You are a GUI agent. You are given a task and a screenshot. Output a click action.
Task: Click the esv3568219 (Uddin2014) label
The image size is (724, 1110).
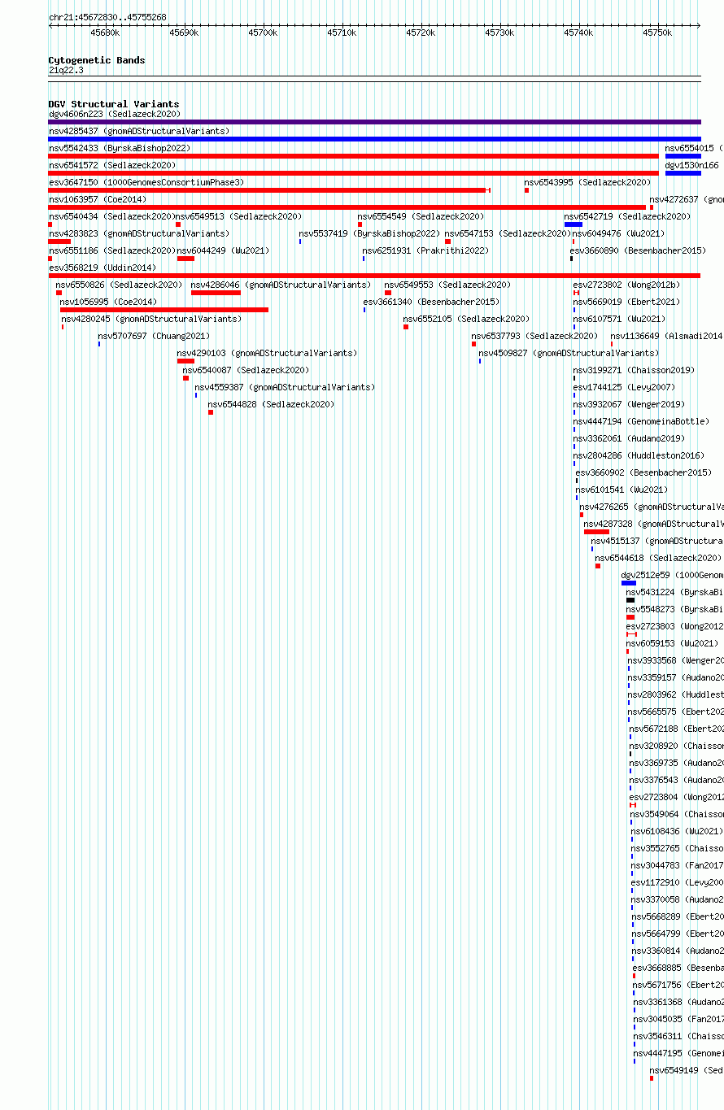coord(102,268)
